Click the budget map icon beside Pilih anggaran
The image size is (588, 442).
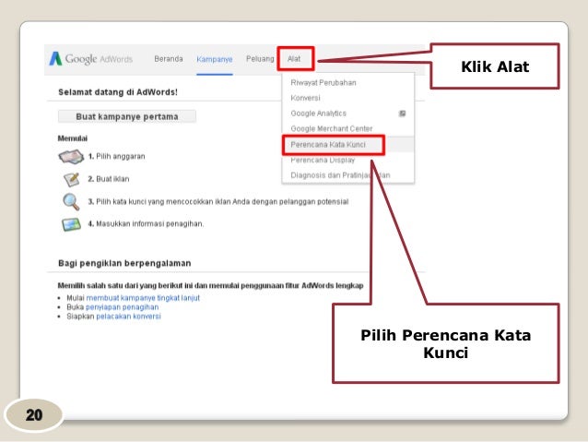(71, 156)
